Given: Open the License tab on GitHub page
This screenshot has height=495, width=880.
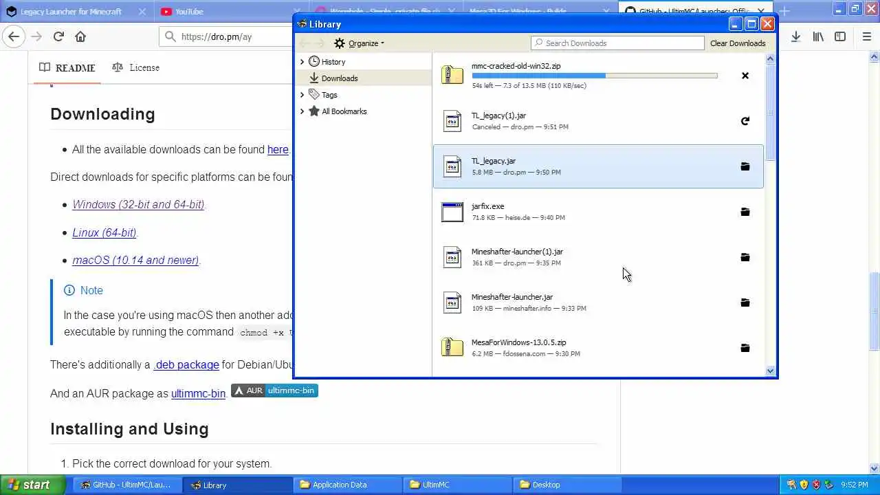Looking at the screenshot, I should tap(135, 67).
